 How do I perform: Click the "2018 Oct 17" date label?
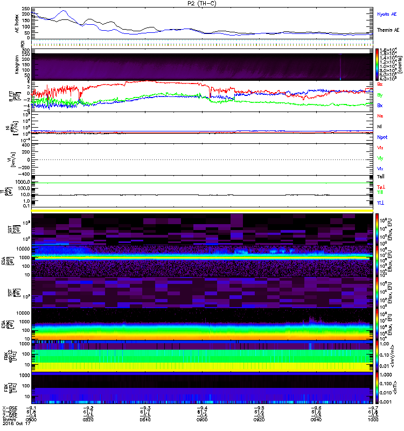17,423
